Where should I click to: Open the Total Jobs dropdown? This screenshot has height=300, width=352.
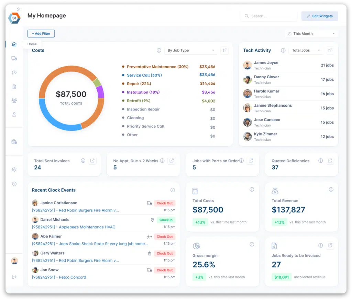pyautogui.click(x=306, y=50)
